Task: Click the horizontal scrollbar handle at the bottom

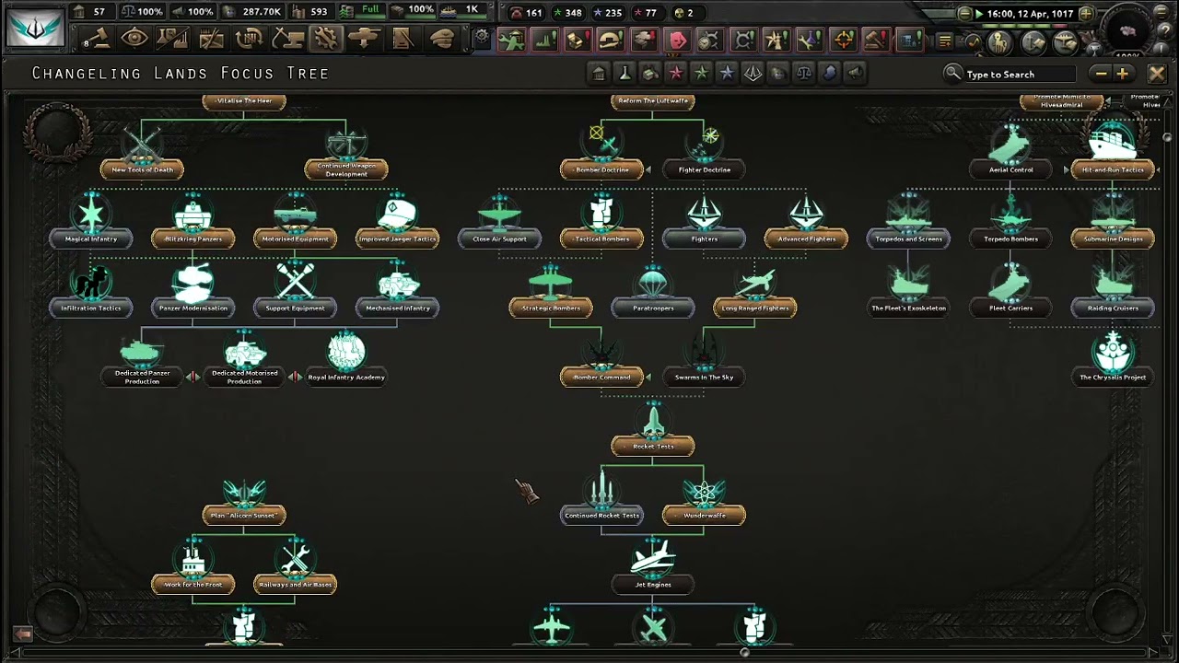Action: click(x=744, y=653)
